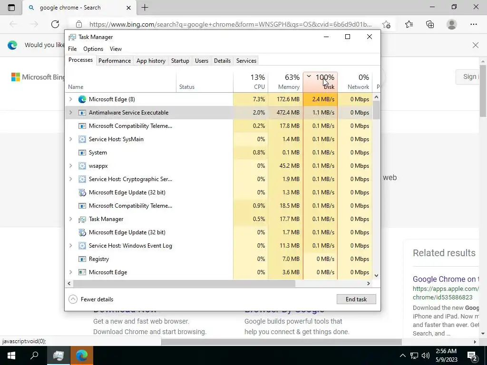Open the Edge collections icon

pyautogui.click(x=430, y=24)
